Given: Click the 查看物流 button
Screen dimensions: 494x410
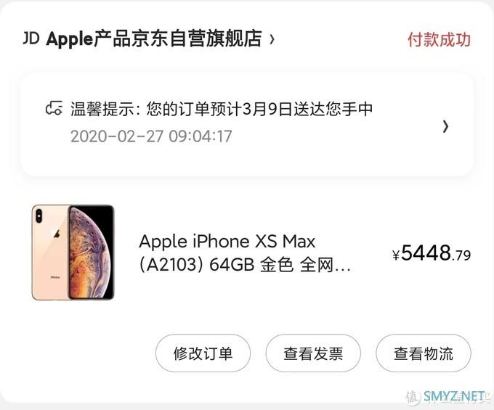Looking at the screenshot, I should click(x=424, y=353).
